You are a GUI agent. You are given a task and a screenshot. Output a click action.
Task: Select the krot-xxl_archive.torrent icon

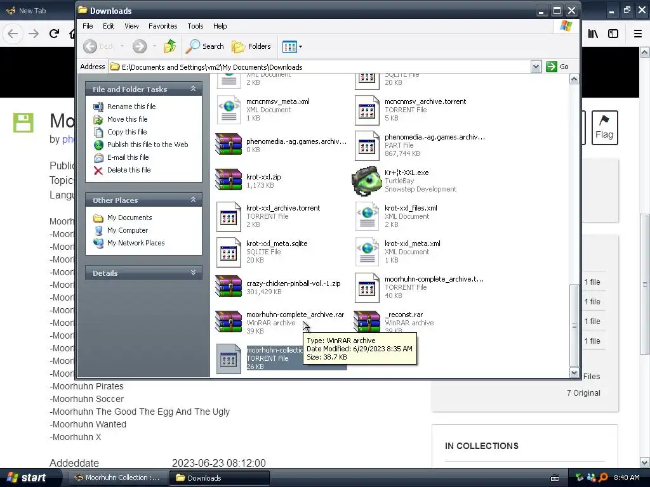click(x=229, y=216)
